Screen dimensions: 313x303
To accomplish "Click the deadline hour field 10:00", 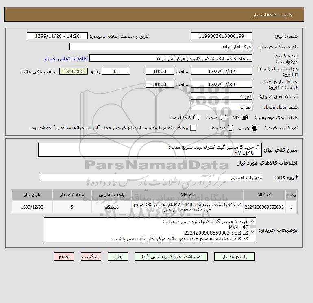I will [160, 71].
